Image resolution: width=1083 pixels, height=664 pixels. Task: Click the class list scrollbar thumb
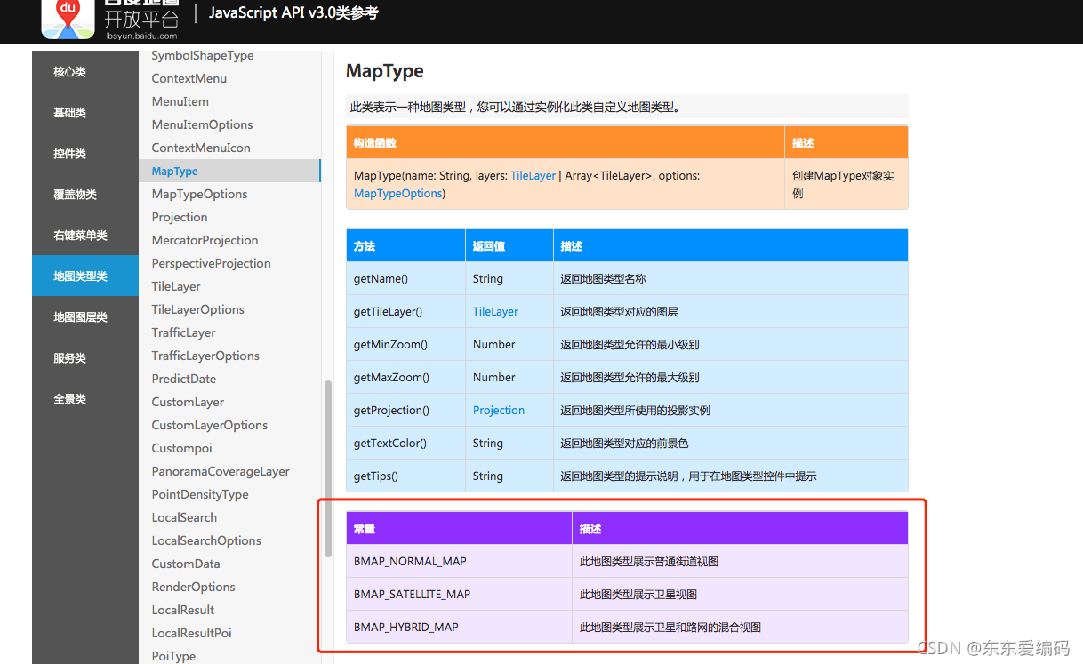click(327, 468)
